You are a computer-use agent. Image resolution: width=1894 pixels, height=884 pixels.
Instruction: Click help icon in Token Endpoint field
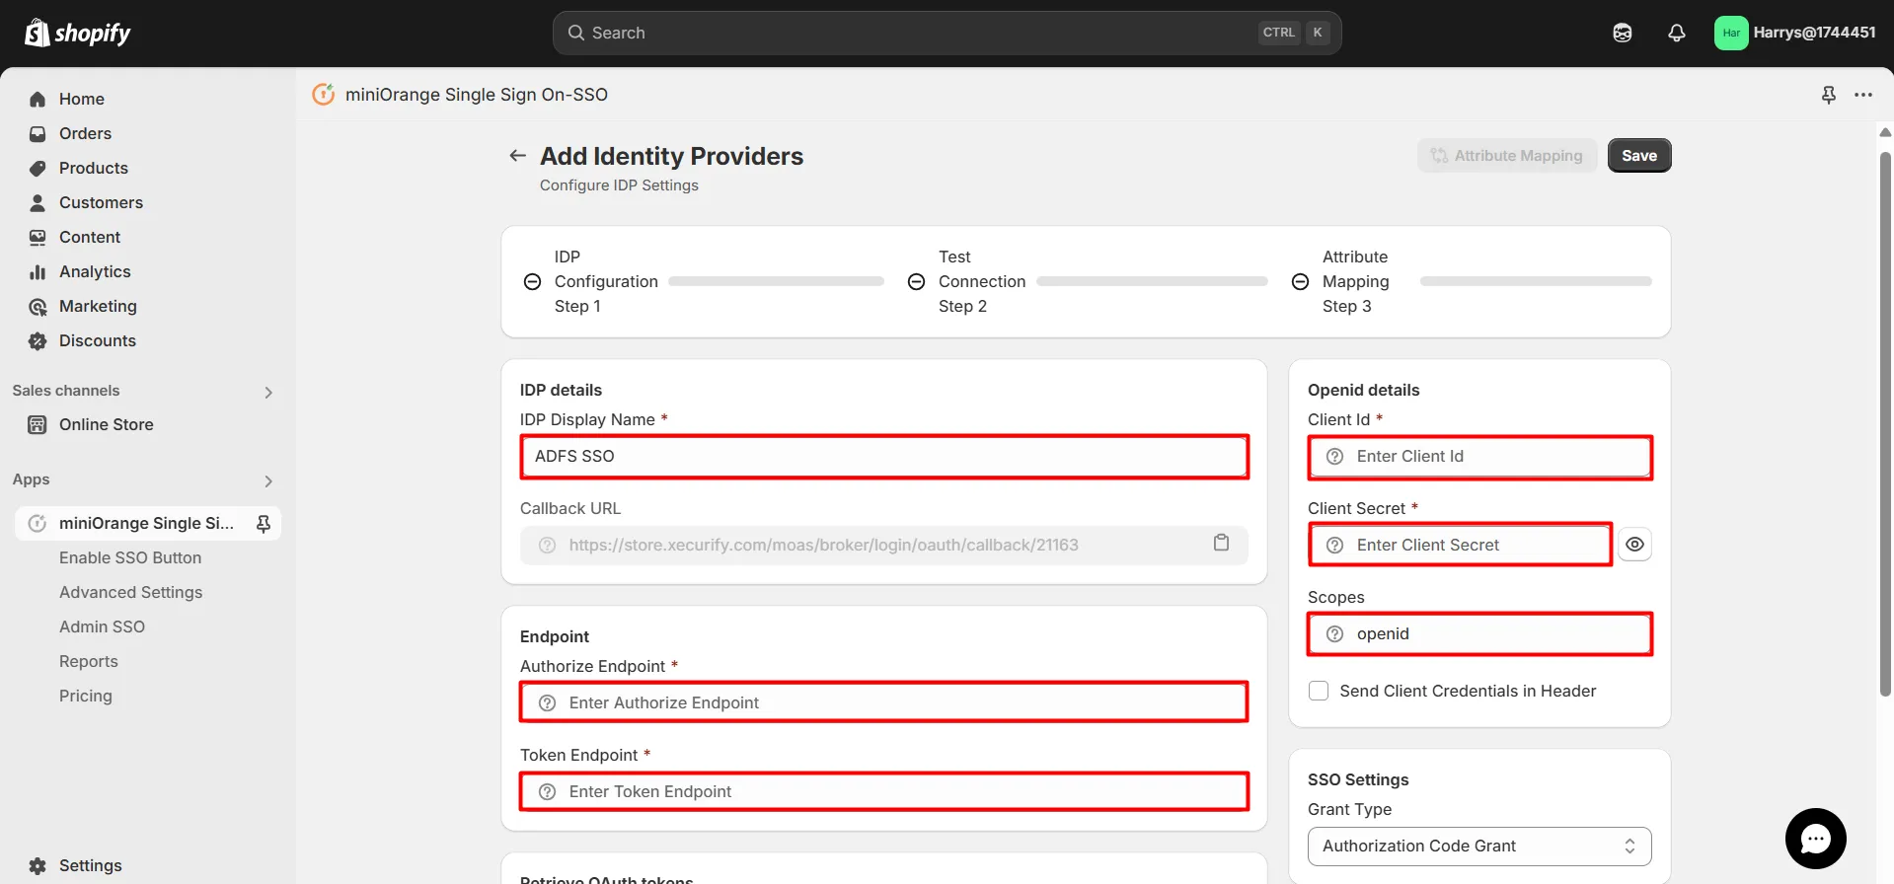click(x=547, y=791)
